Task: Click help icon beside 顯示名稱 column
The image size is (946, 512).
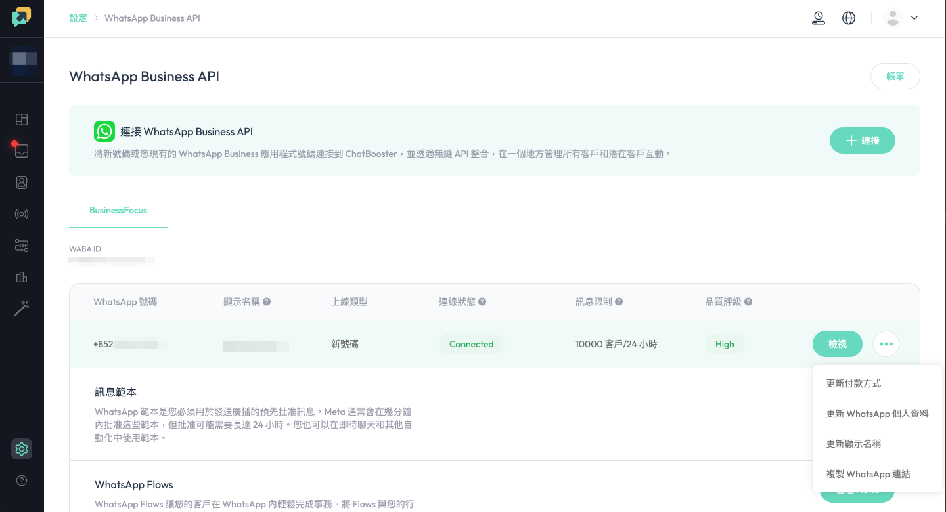Action: pyautogui.click(x=267, y=302)
